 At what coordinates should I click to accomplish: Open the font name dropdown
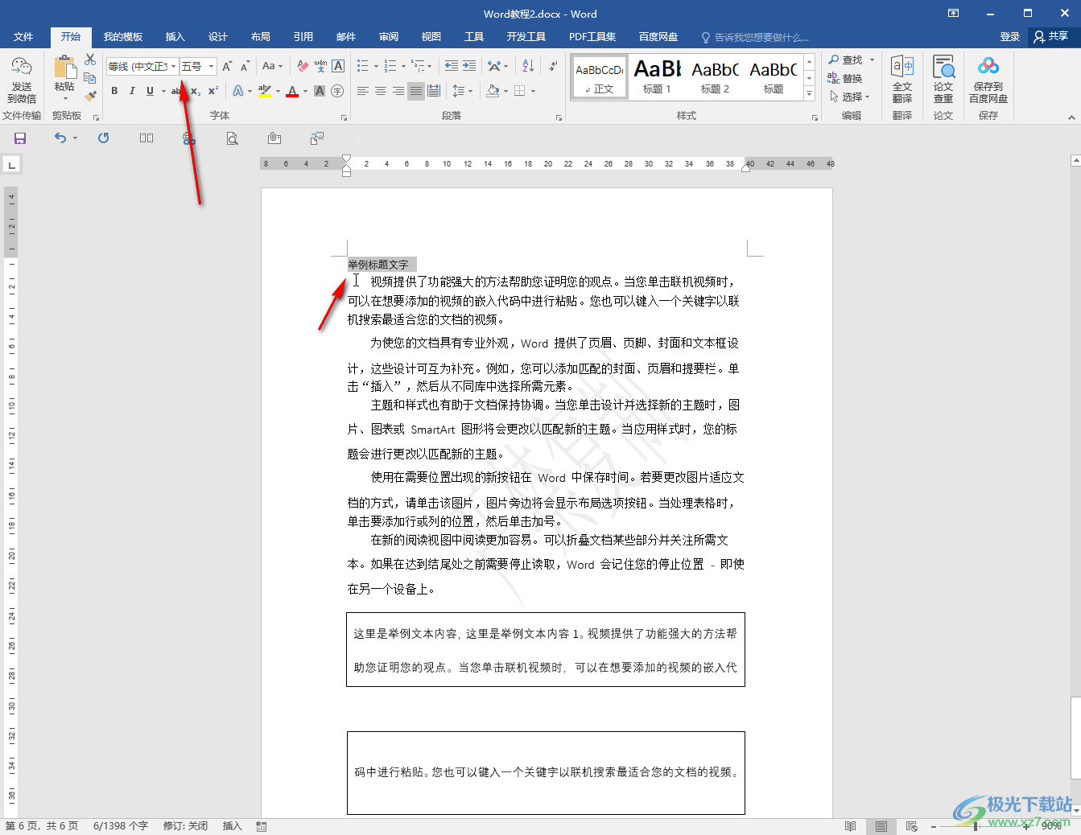point(173,66)
